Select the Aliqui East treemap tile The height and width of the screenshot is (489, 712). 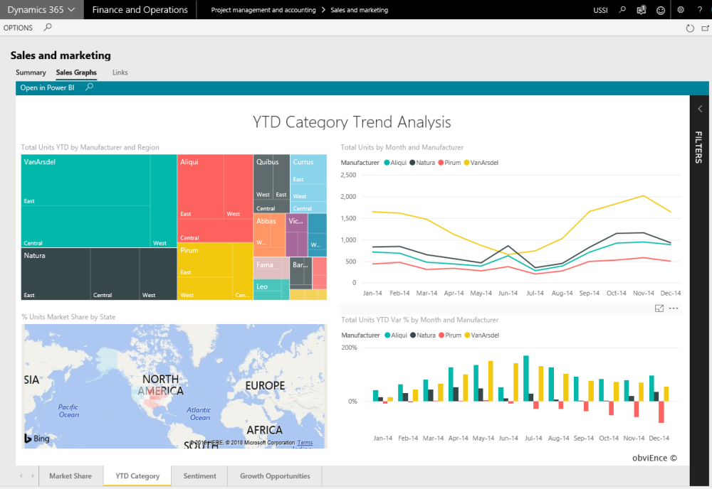pos(200,187)
